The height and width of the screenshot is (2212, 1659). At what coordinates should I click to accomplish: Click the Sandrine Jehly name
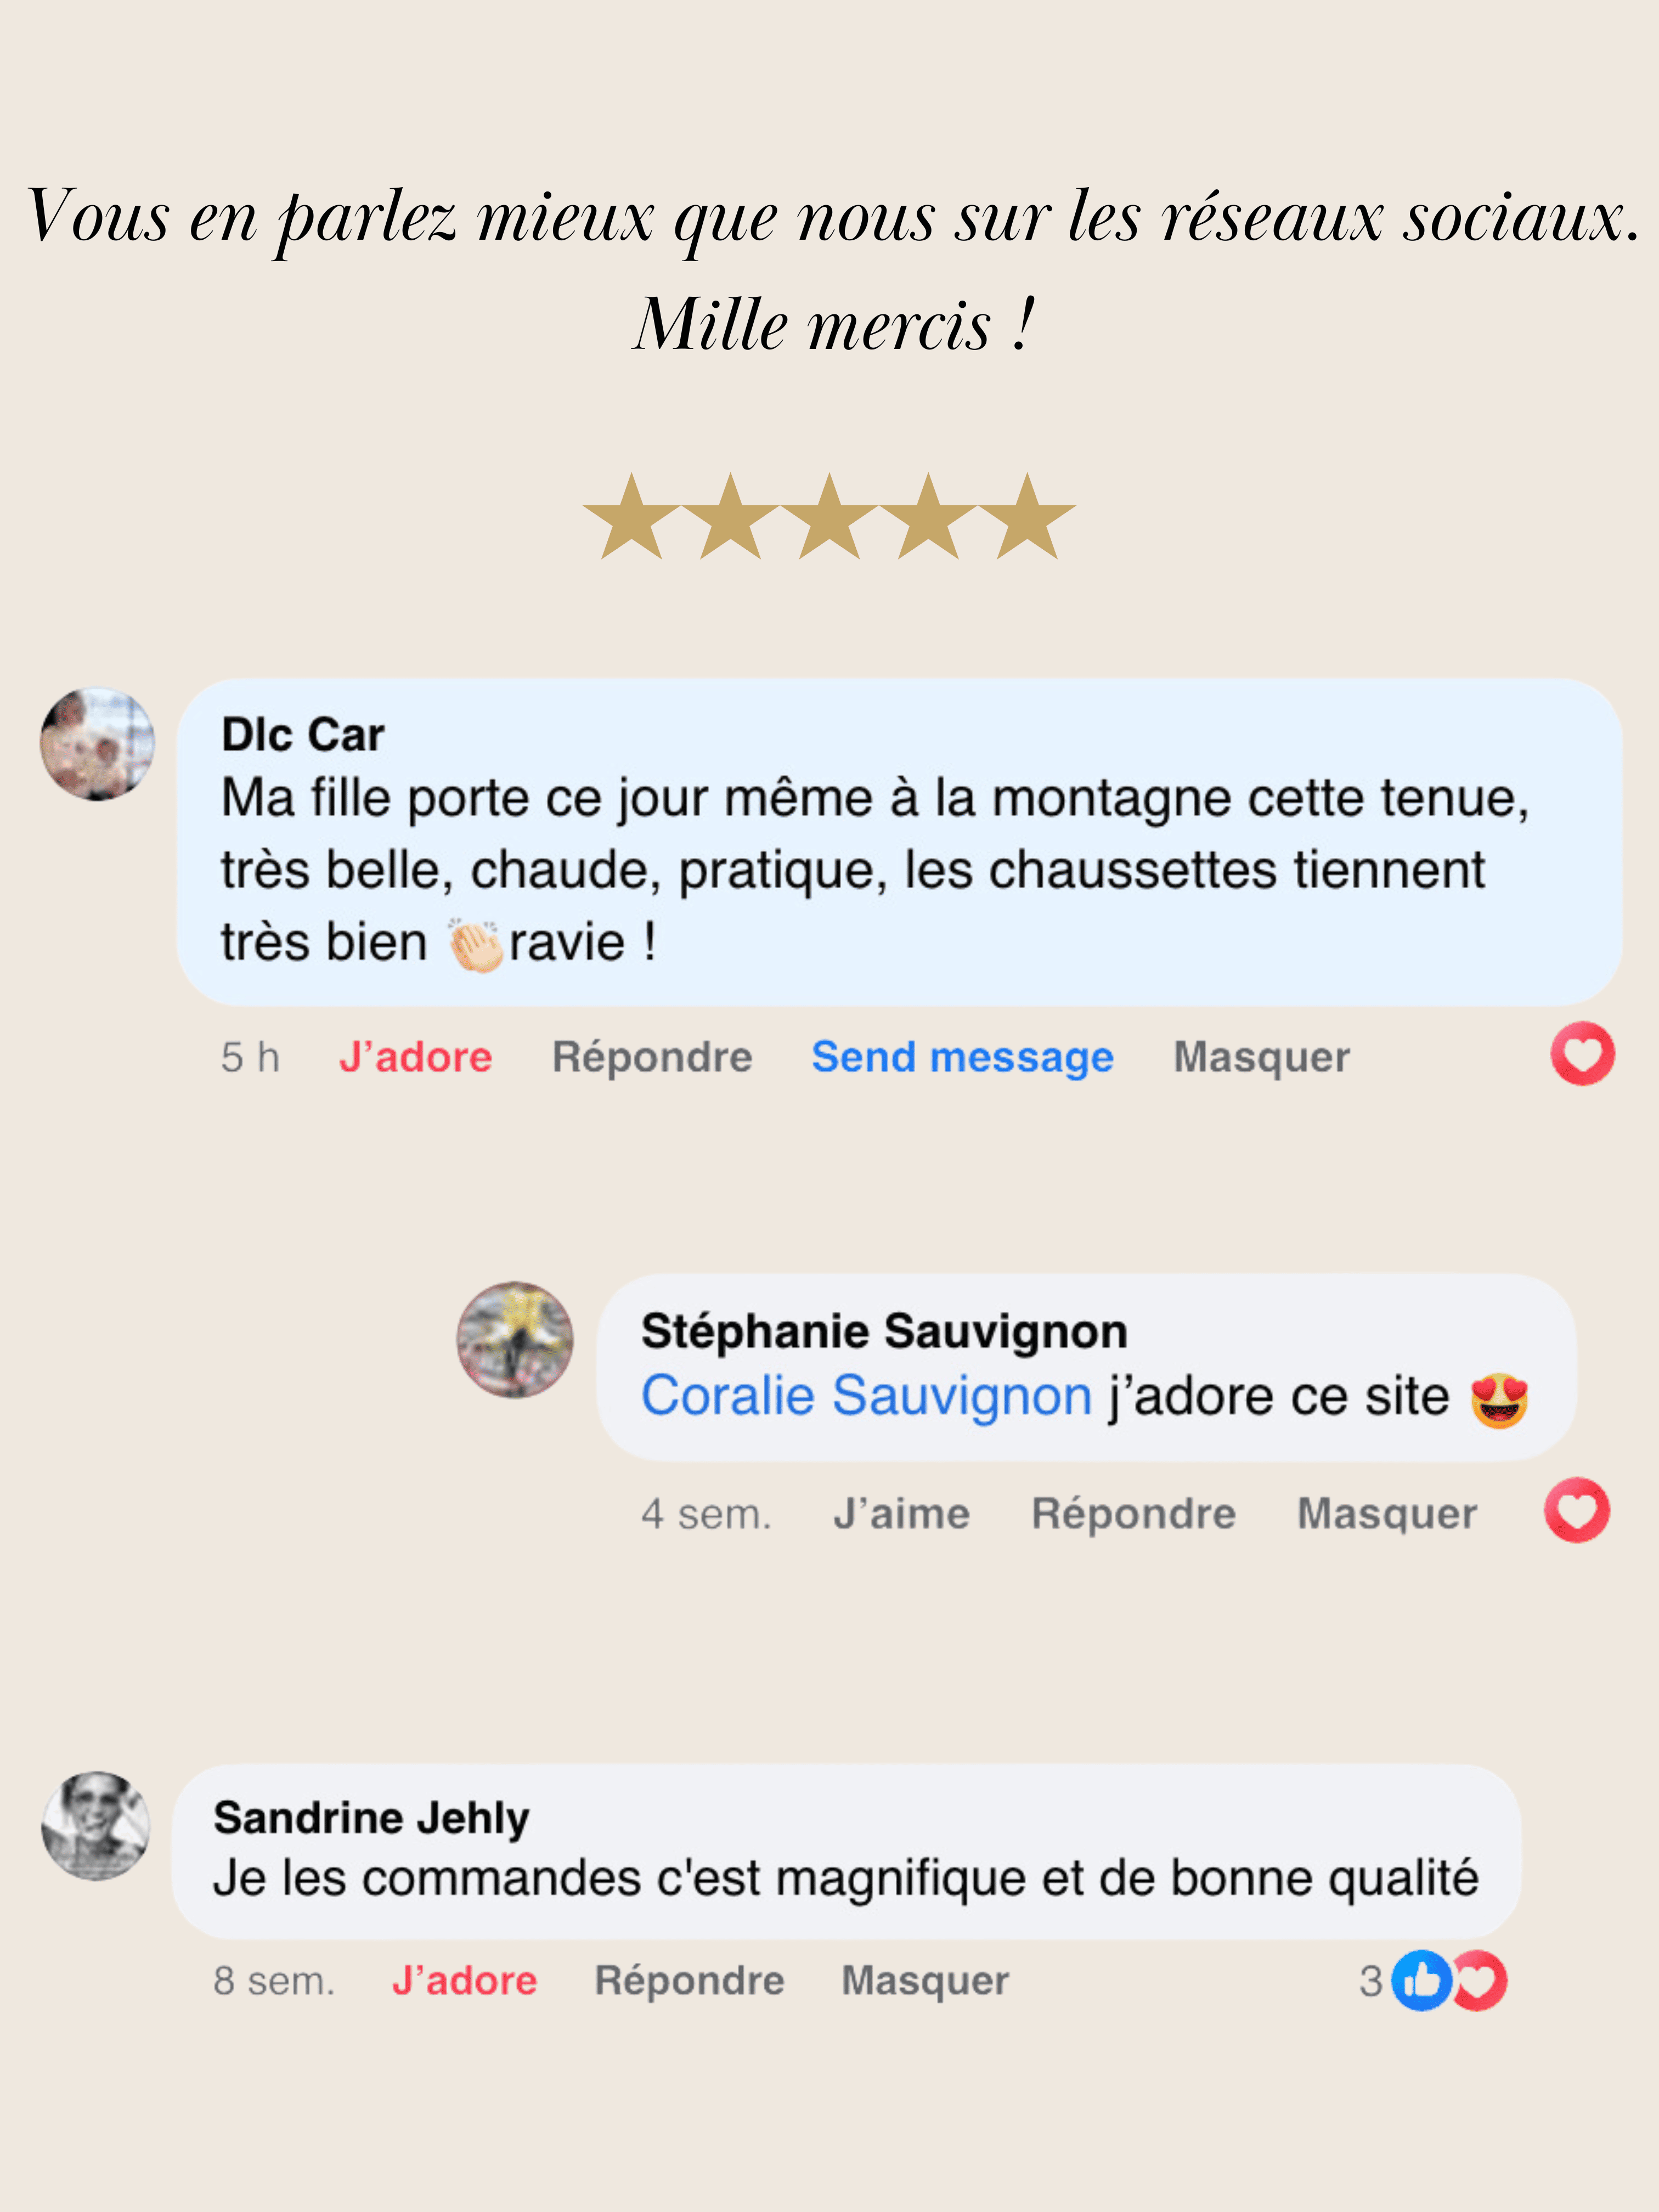pos(371,1817)
